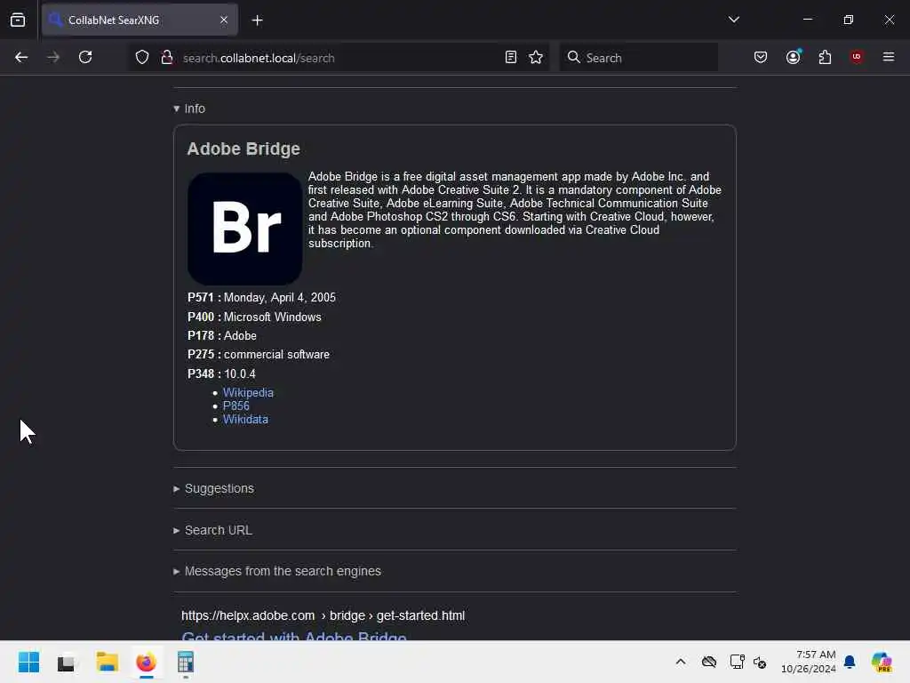Screen dimensions: 910x683
Task: Click the address bar URL field
Action: 339,58
